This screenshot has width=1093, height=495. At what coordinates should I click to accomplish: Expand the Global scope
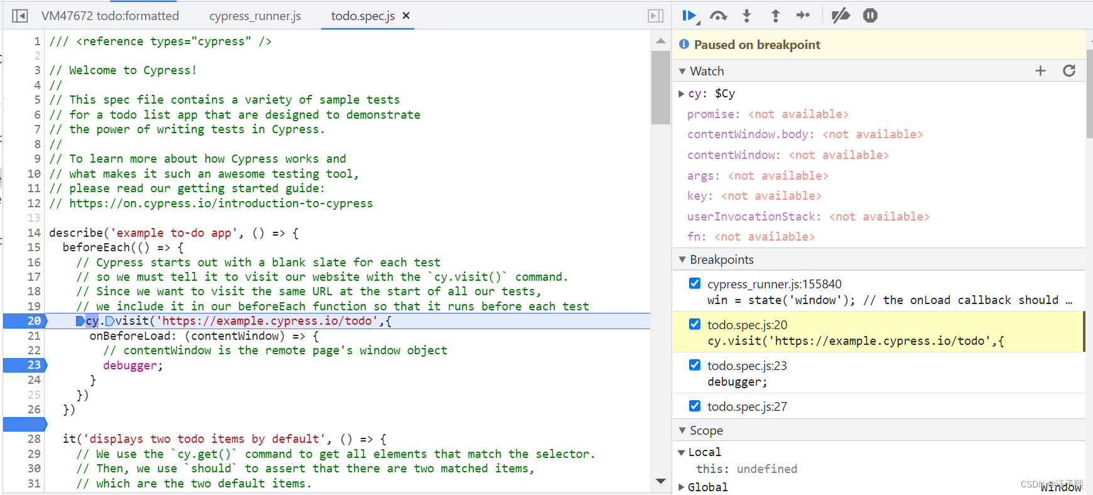coord(682,487)
